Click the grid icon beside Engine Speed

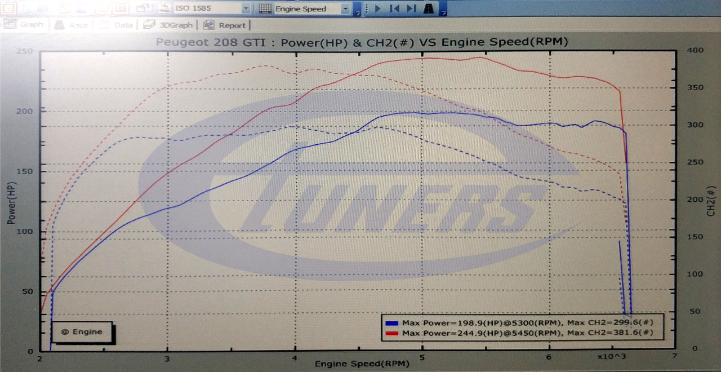coord(265,8)
